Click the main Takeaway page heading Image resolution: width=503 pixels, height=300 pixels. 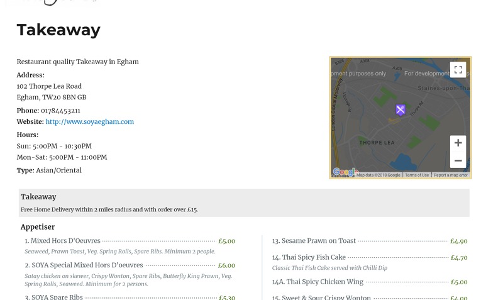pos(58,30)
